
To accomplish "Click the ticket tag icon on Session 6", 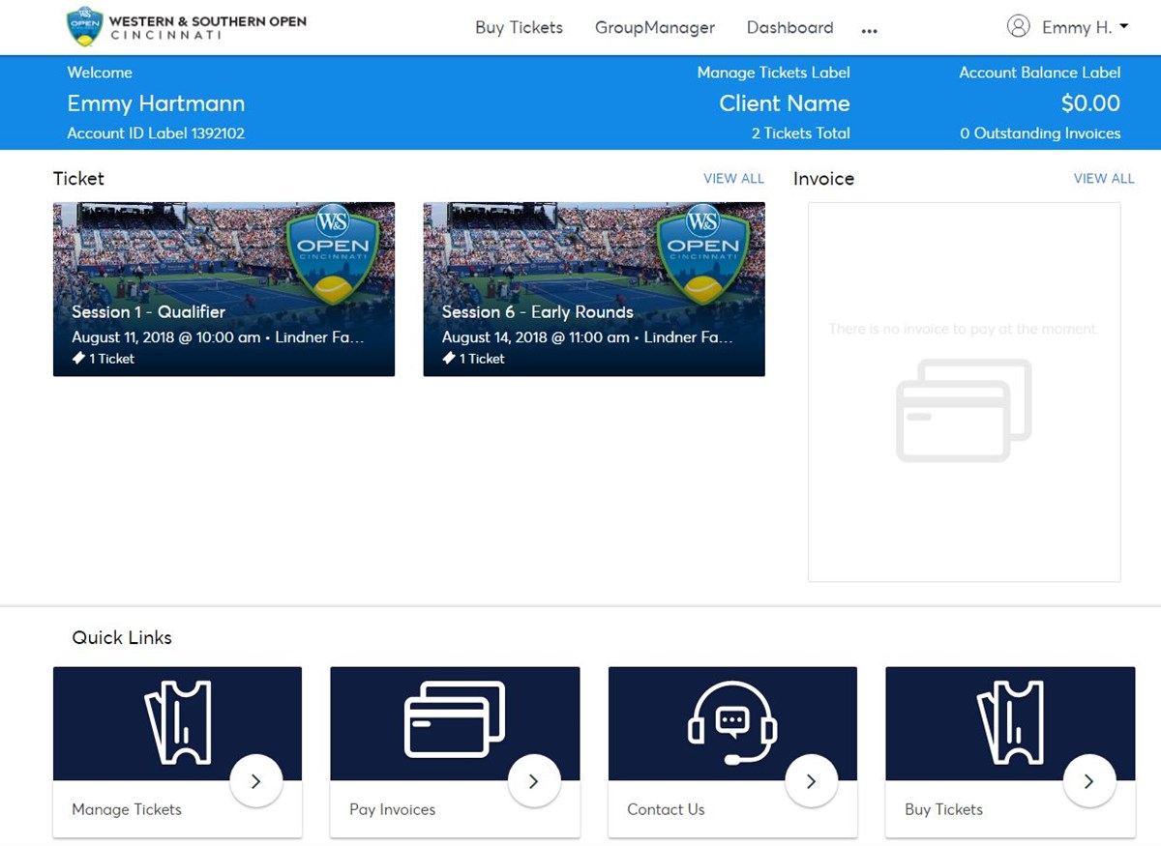I will pos(449,359).
